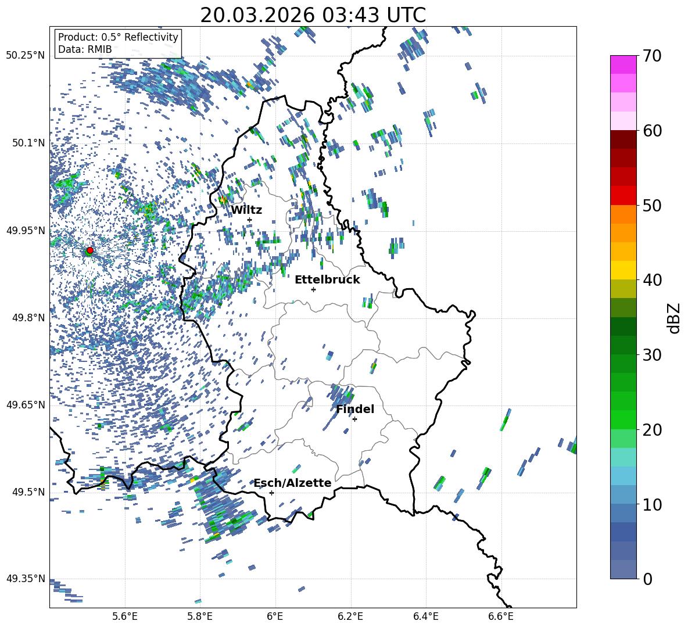Screen dimensions: 688x628
Task: Pick the bright yellow swatch above 40 dBZ
Action: (623, 270)
